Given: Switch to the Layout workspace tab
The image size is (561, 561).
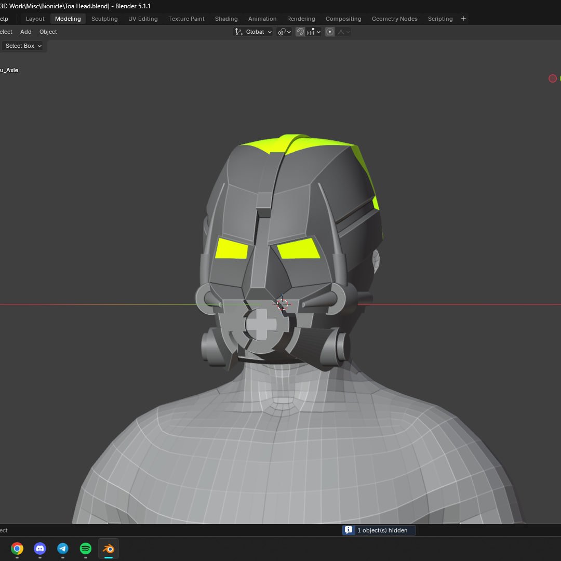Looking at the screenshot, I should pos(35,19).
